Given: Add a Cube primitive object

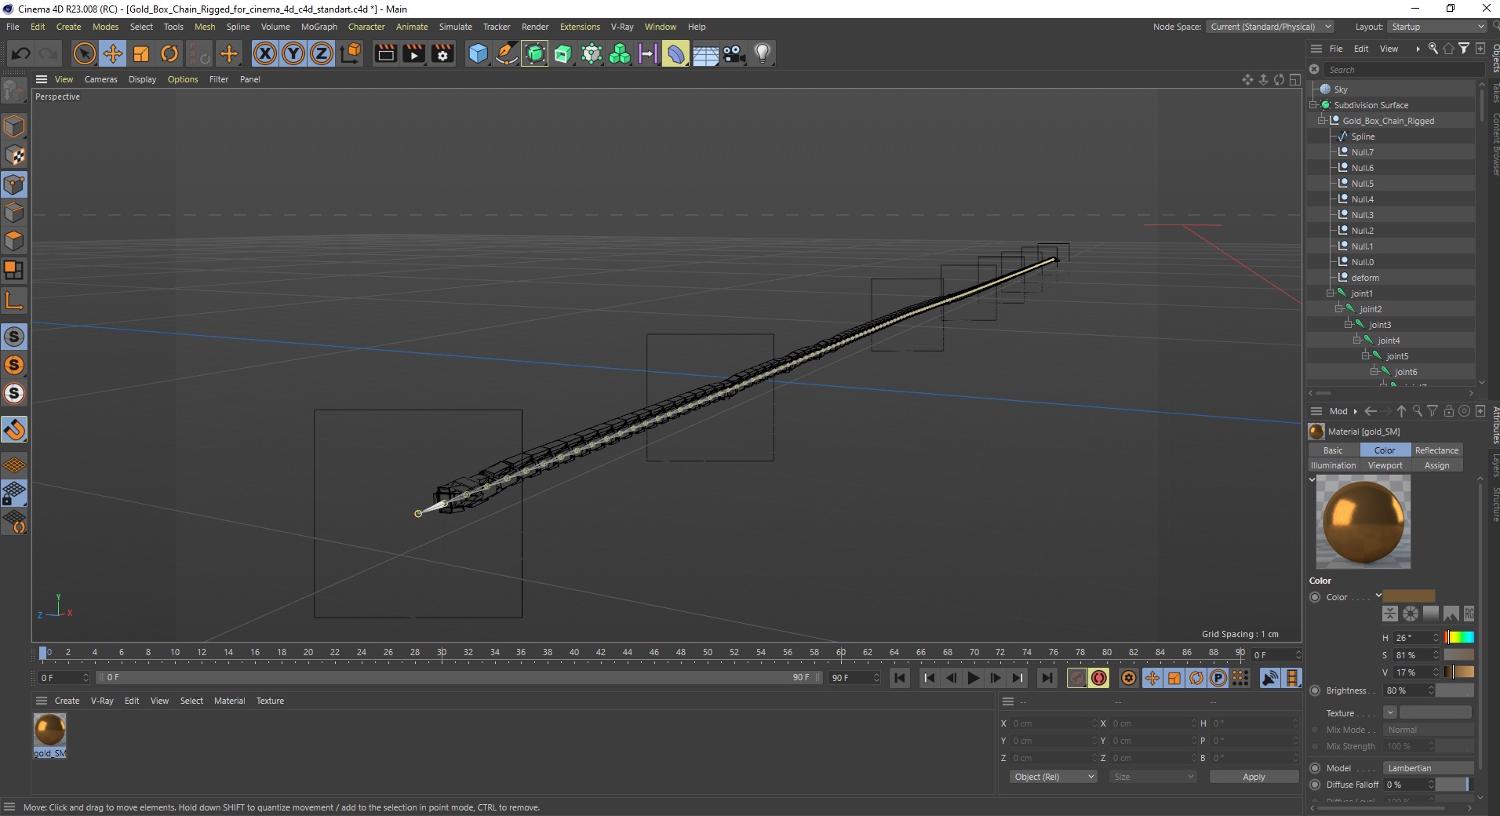Looking at the screenshot, I should click(478, 53).
